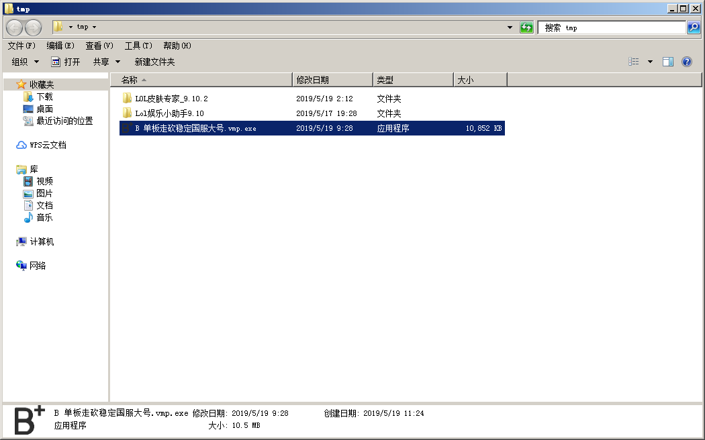The height and width of the screenshot is (440, 705).
Task: Expand the address bar history dropdown
Action: pyautogui.click(x=510, y=27)
